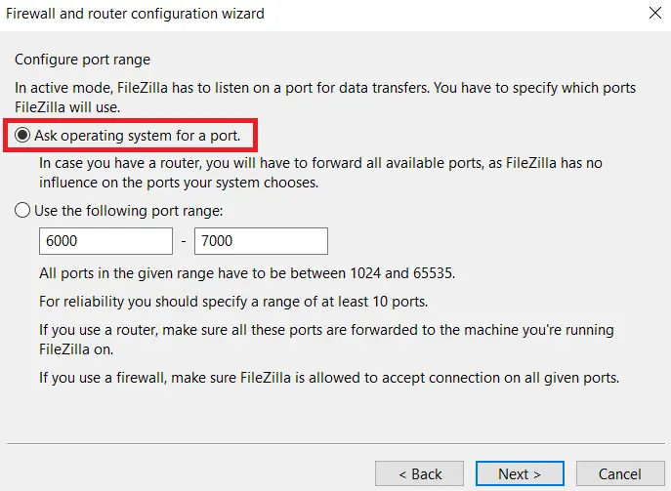Click the 'Ask operating system for a port.' label text
671x491 pixels.
[x=138, y=136]
